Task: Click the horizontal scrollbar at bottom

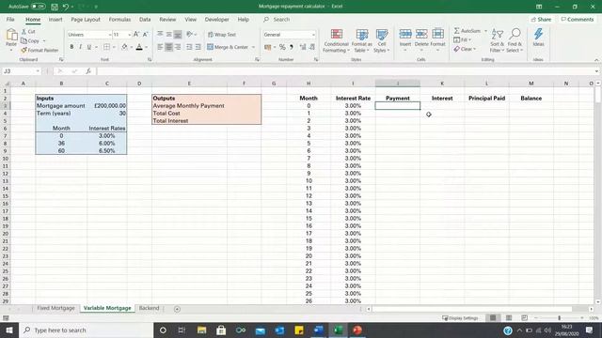Action: (472, 309)
